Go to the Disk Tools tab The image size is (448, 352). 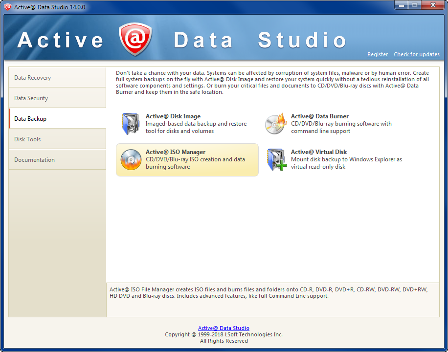(57, 139)
